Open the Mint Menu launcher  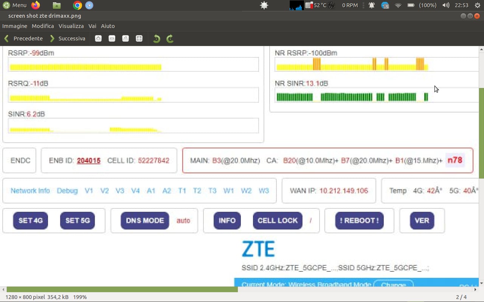pyautogui.click(x=15, y=5)
